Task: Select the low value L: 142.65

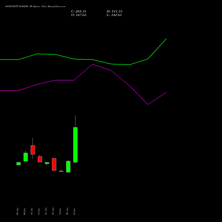Action: 114,15
